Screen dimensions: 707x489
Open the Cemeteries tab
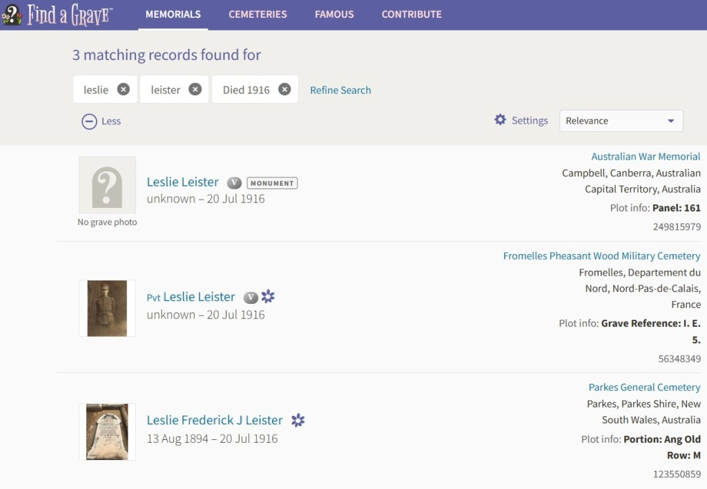[258, 15]
